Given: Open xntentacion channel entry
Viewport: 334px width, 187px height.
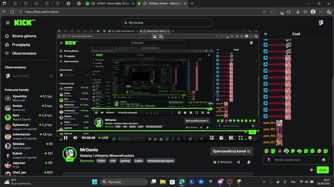Looking at the screenshot, I should (x=29, y=136).
